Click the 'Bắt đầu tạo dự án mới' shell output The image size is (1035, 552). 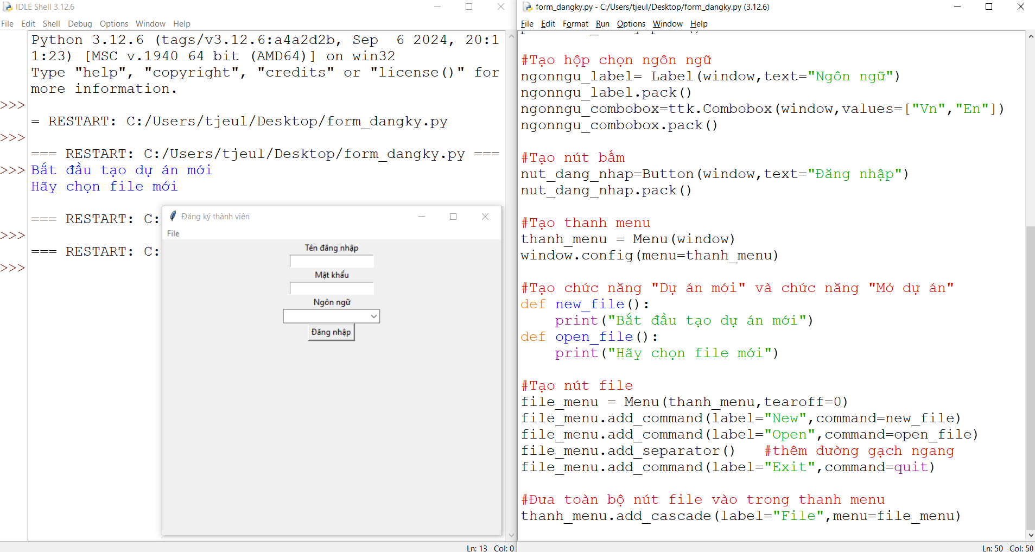click(122, 170)
